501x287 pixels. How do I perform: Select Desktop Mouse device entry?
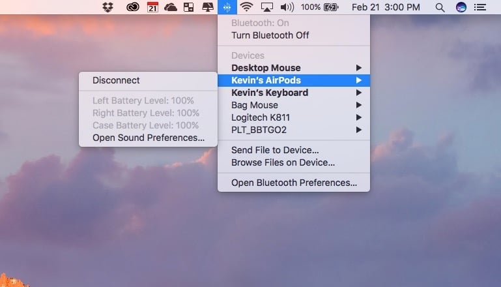pyautogui.click(x=294, y=68)
